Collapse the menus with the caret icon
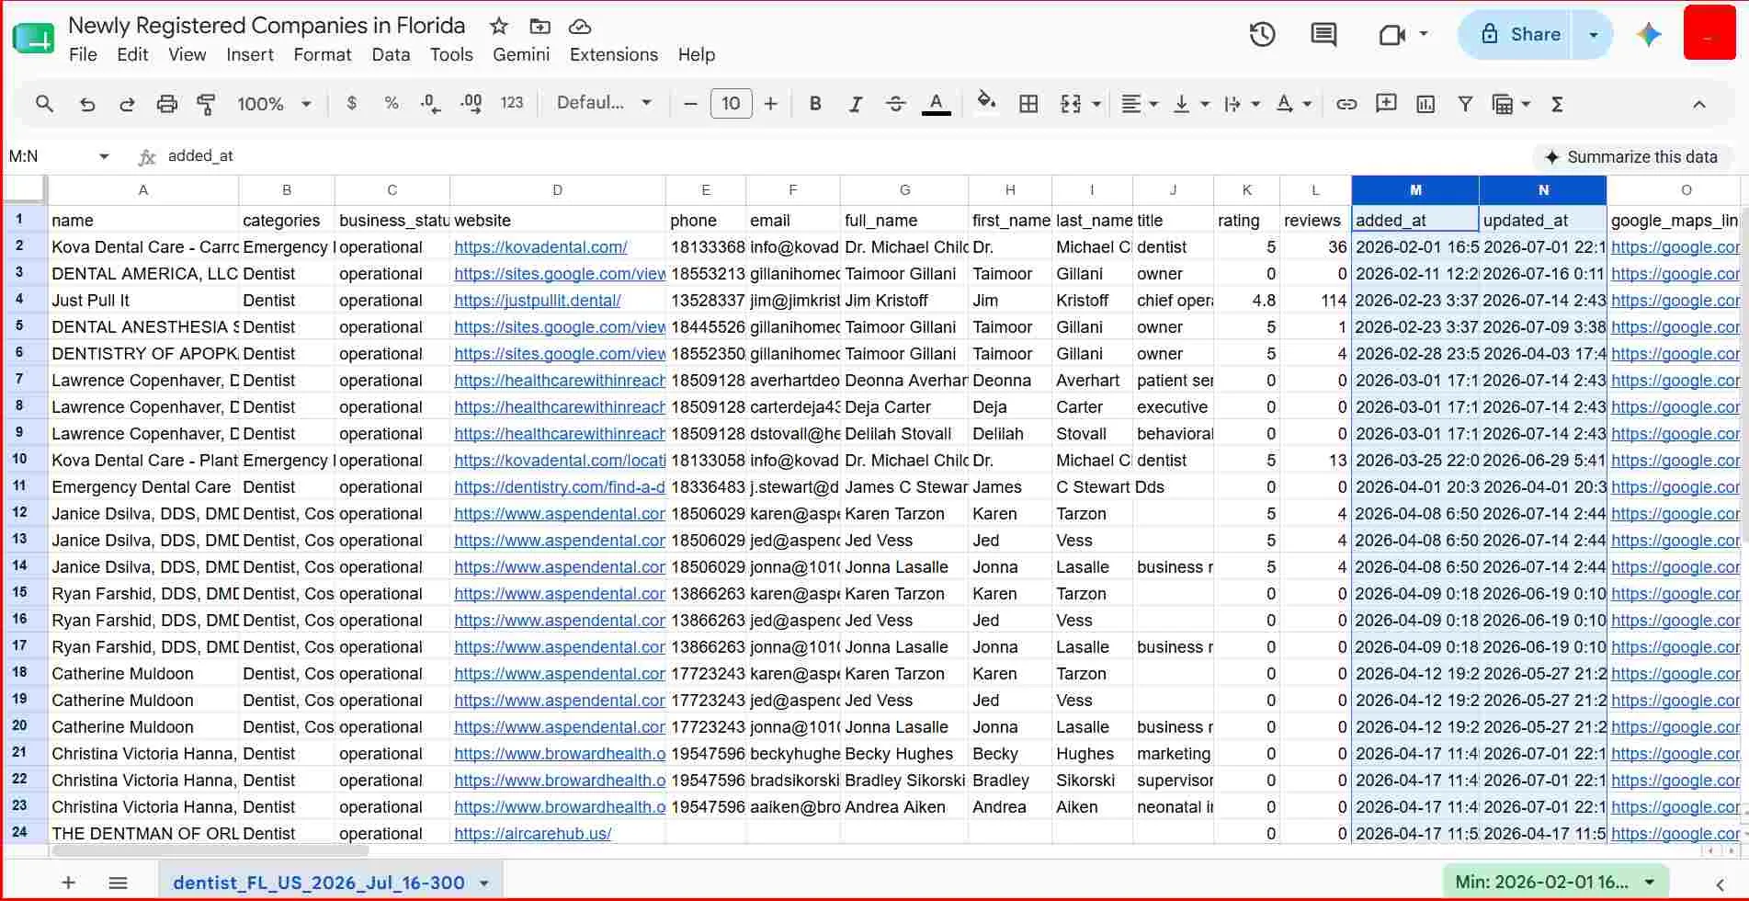 click(1699, 104)
